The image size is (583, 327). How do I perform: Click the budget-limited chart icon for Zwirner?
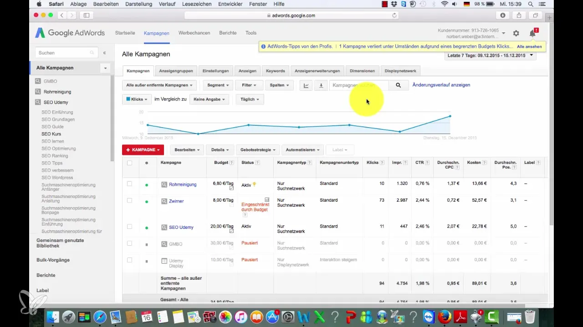267,199
